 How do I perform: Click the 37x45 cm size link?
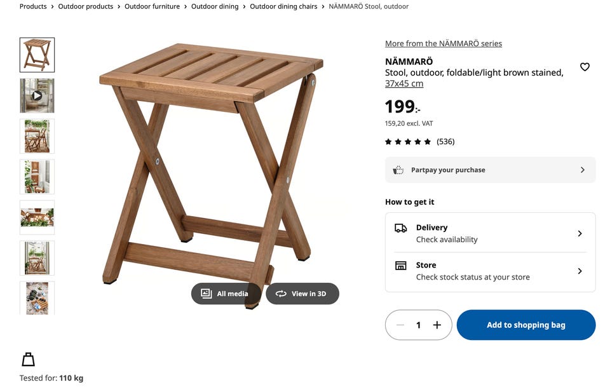[404, 83]
